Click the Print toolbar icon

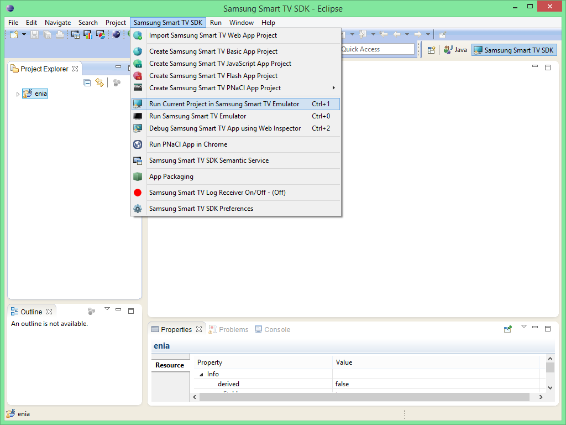click(x=60, y=35)
